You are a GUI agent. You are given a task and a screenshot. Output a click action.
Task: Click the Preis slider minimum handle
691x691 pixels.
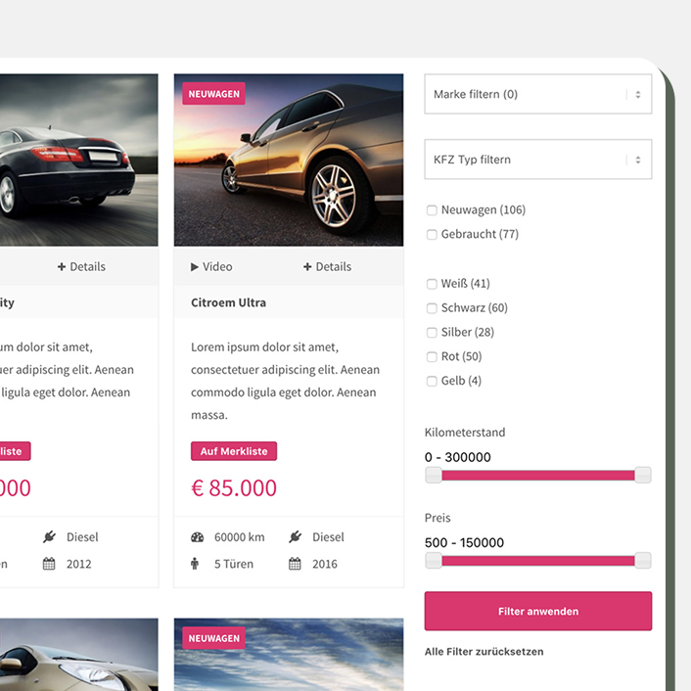point(434,561)
